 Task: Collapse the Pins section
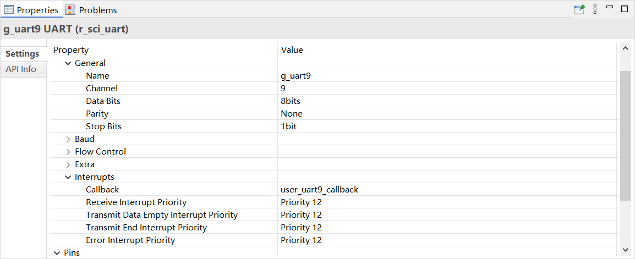tap(57, 253)
